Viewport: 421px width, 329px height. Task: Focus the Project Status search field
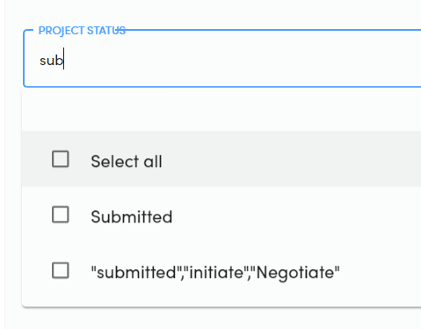point(222,58)
